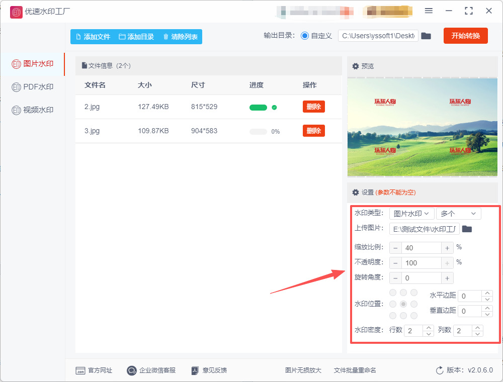Switch to PDF水印 tab
The height and width of the screenshot is (382, 503).
pos(33,87)
